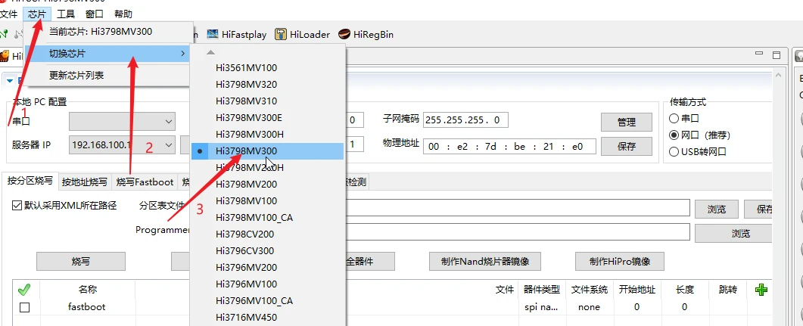Click the 器件类型 column header
803x326 pixels.
[x=542, y=290]
